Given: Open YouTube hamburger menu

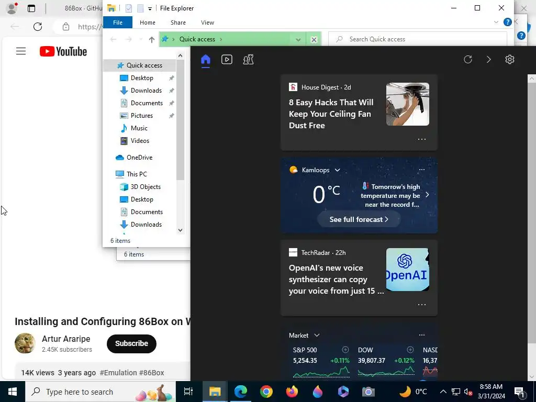Looking at the screenshot, I should pyautogui.click(x=21, y=51).
